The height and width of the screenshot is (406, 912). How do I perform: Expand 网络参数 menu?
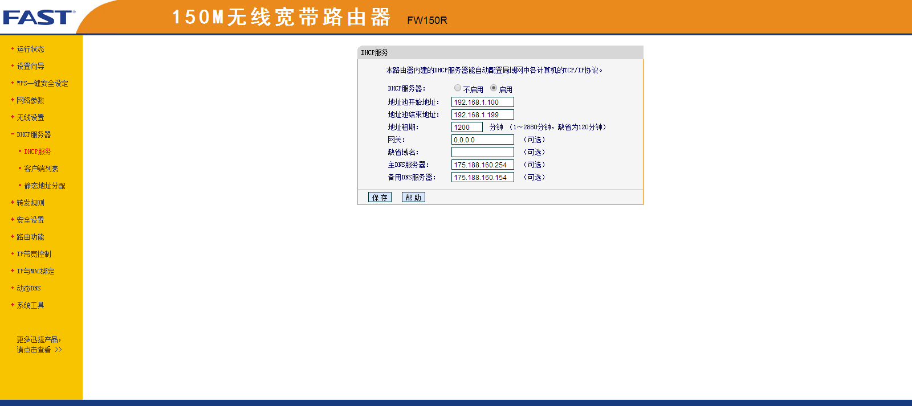pyautogui.click(x=30, y=100)
